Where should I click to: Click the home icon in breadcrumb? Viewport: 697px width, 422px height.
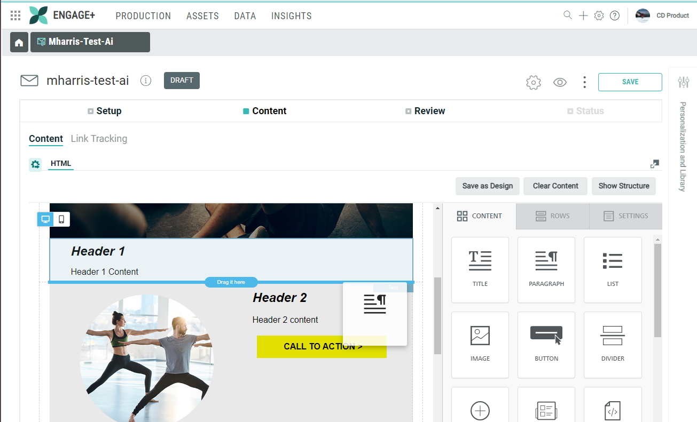click(x=19, y=42)
